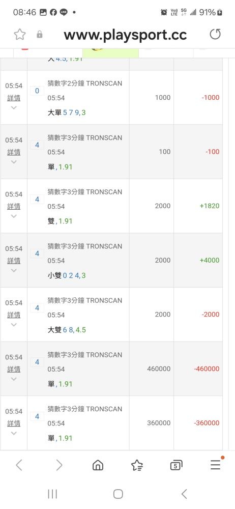235x509 pixels.
Task: Tap result number 0 box in first row
Action: click(37, 91)
